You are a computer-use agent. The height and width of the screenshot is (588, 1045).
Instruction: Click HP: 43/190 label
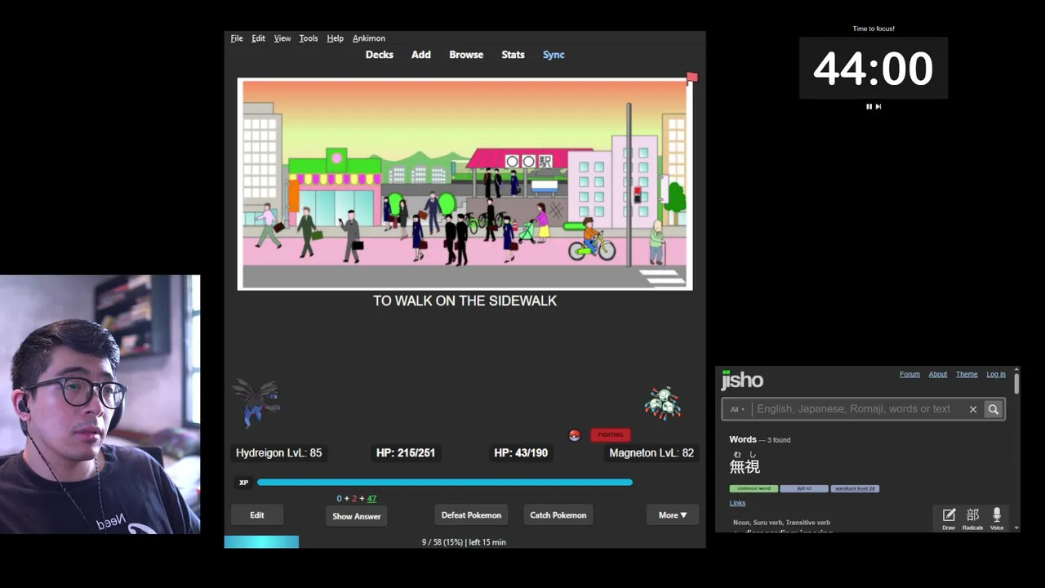tap(521, 452)
